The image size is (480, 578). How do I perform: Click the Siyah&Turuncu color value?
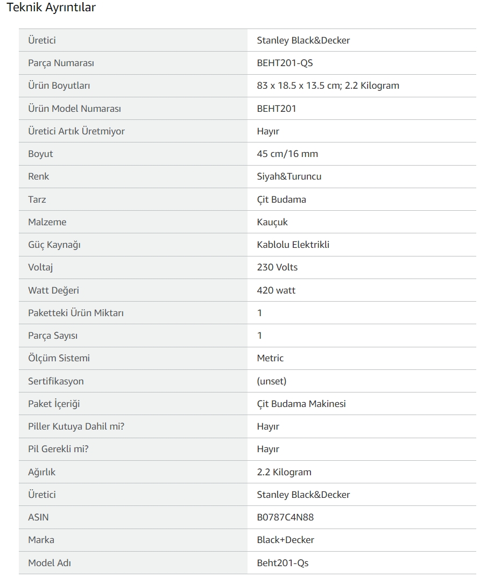(290, 176)
